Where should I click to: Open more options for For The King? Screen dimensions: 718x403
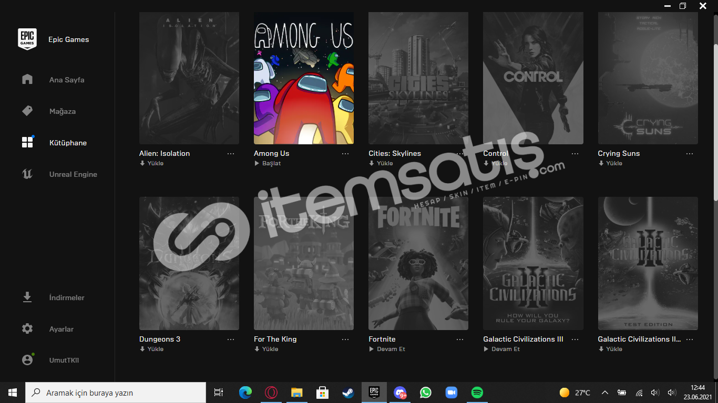(345, 339)
